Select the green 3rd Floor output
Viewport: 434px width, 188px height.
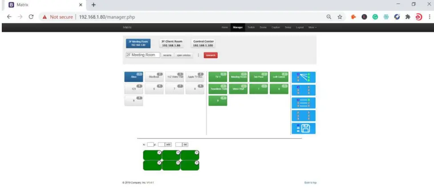click(259, 77)
